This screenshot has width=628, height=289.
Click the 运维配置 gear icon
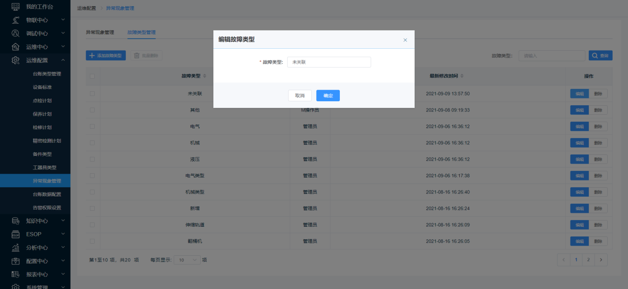(15, 60)
